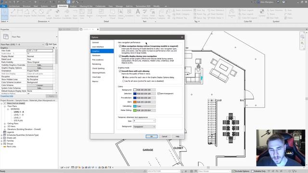
Task: Expand Schedules/Quantities in Project Browser
Action: coord(1,135)
